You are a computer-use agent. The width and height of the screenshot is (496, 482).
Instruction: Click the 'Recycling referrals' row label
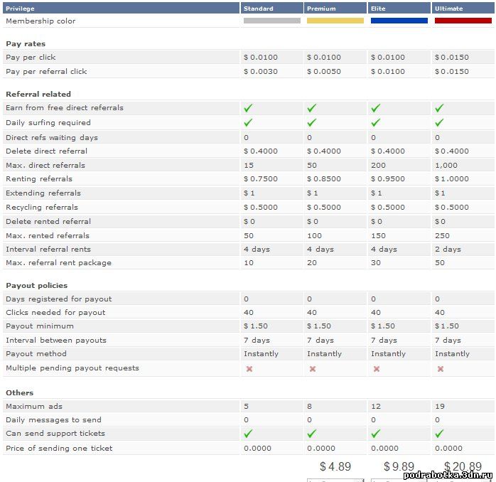tap(42, 208)
